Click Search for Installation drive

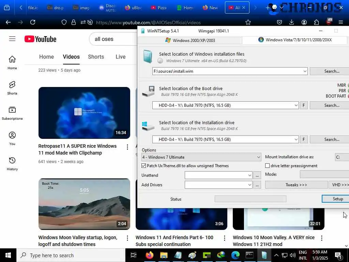tap(330, 140)
